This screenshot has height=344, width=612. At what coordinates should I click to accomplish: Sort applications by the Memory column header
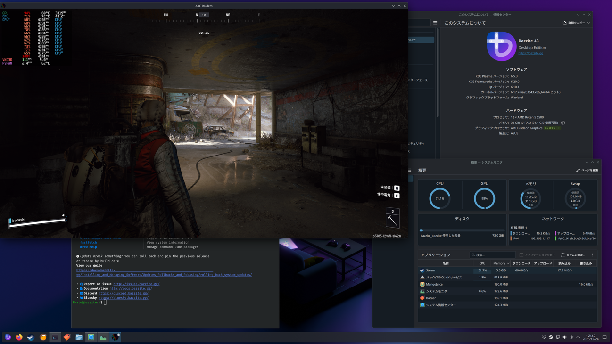click(501, 263)
